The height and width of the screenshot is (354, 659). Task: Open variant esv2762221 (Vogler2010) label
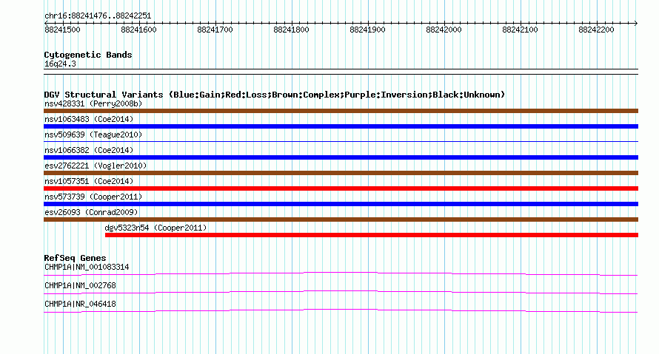[x=96, y=166]
